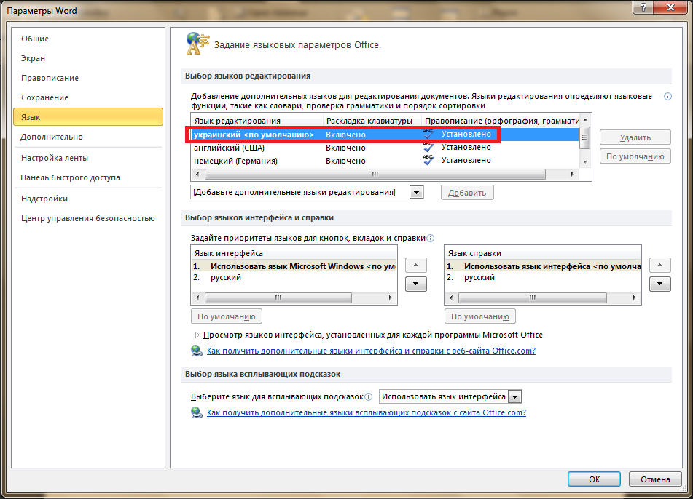Click the Office language settings globe icon

coord(197,44)
